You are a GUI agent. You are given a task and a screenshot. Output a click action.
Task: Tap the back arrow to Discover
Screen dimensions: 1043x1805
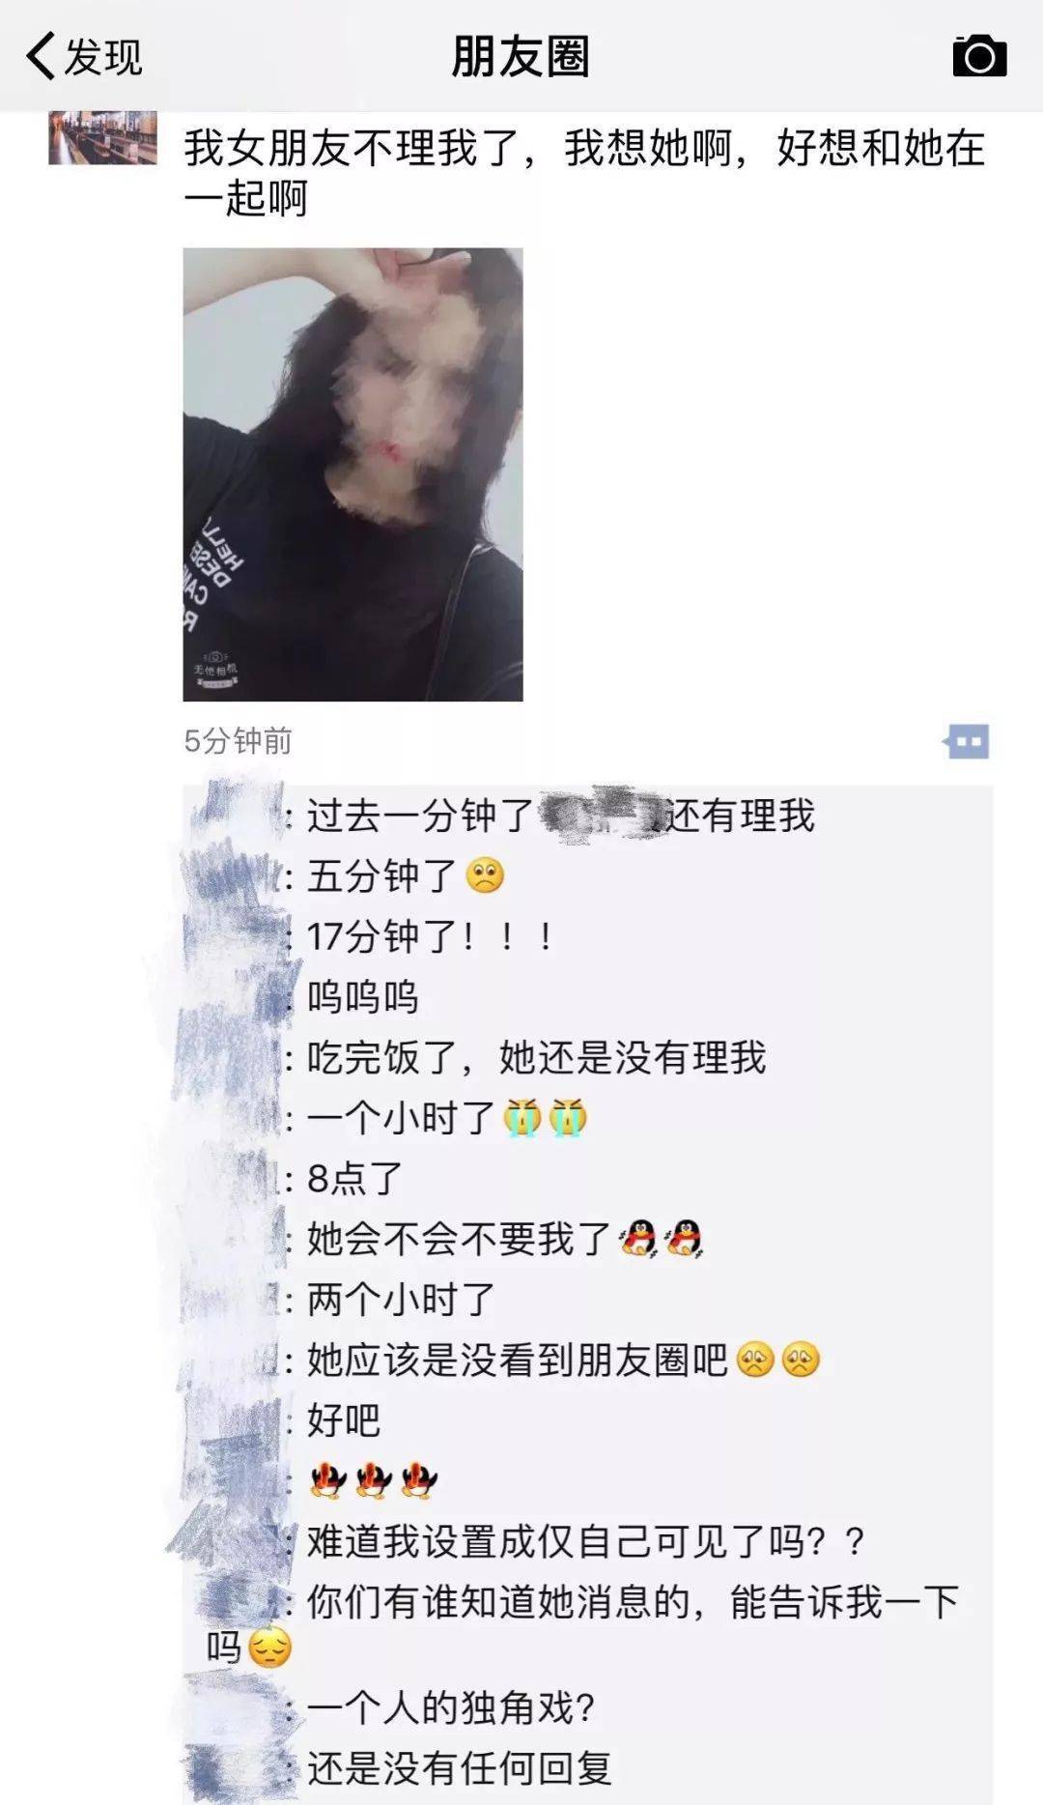click(41, 56)
